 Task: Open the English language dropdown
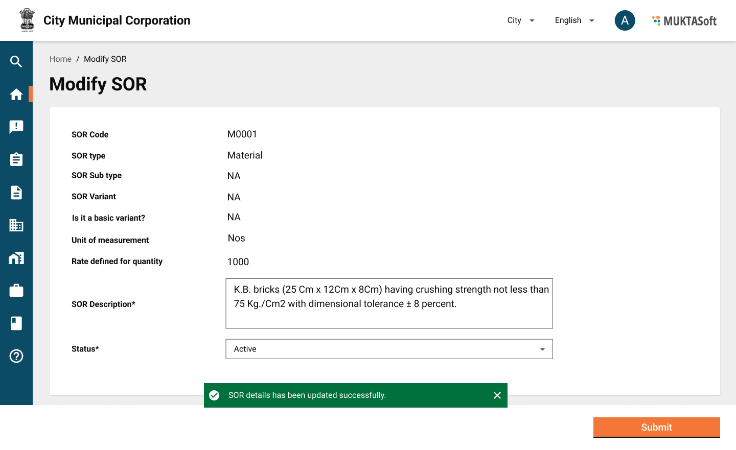pos(574,20)
